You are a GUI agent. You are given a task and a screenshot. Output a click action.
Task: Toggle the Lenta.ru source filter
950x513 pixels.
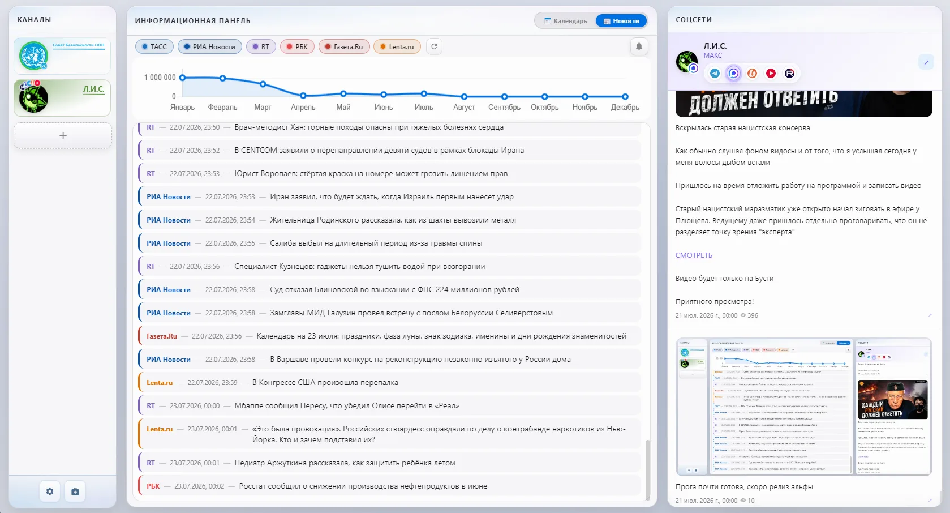pyautogui.click(x=397, y=46)
